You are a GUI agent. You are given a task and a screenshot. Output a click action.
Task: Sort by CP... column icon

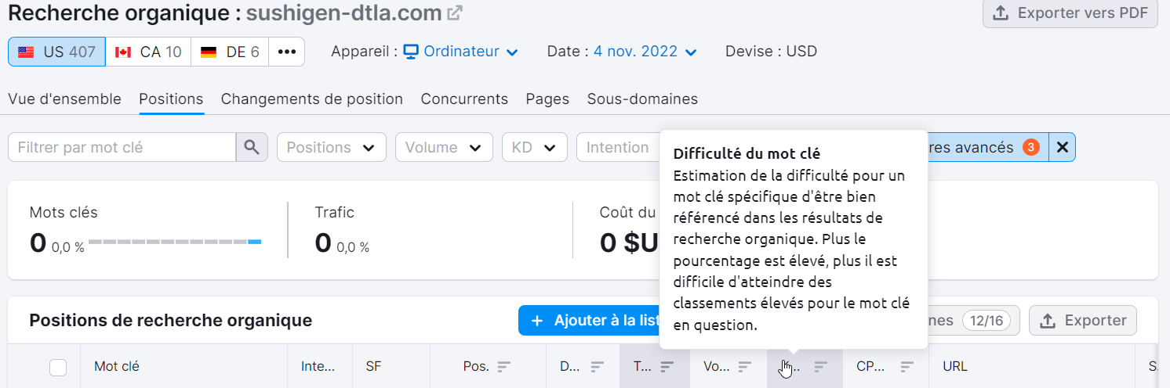coord(907,366)
